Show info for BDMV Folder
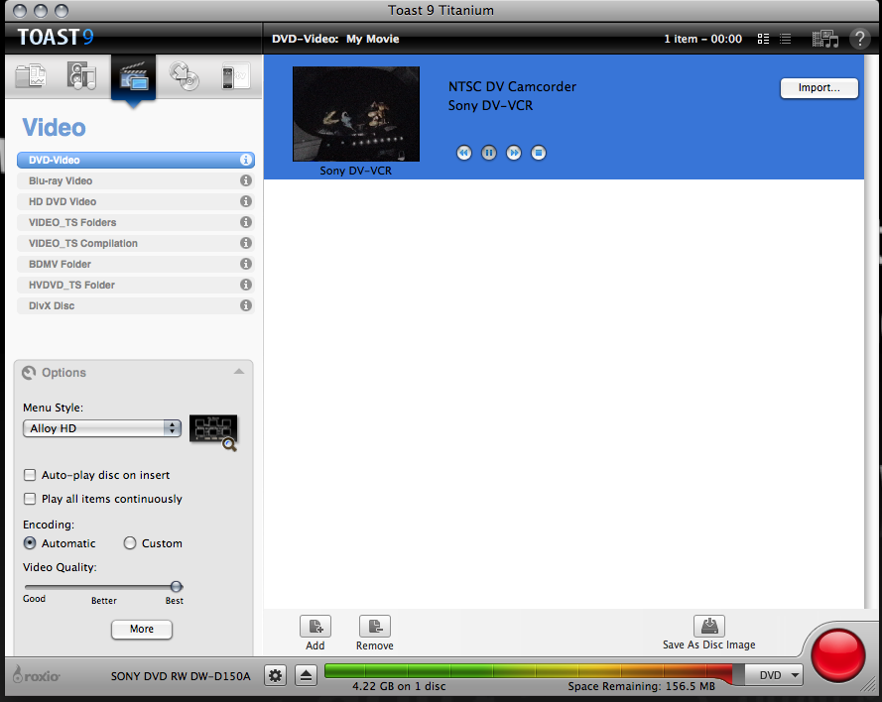 click(x=246, y=264)
